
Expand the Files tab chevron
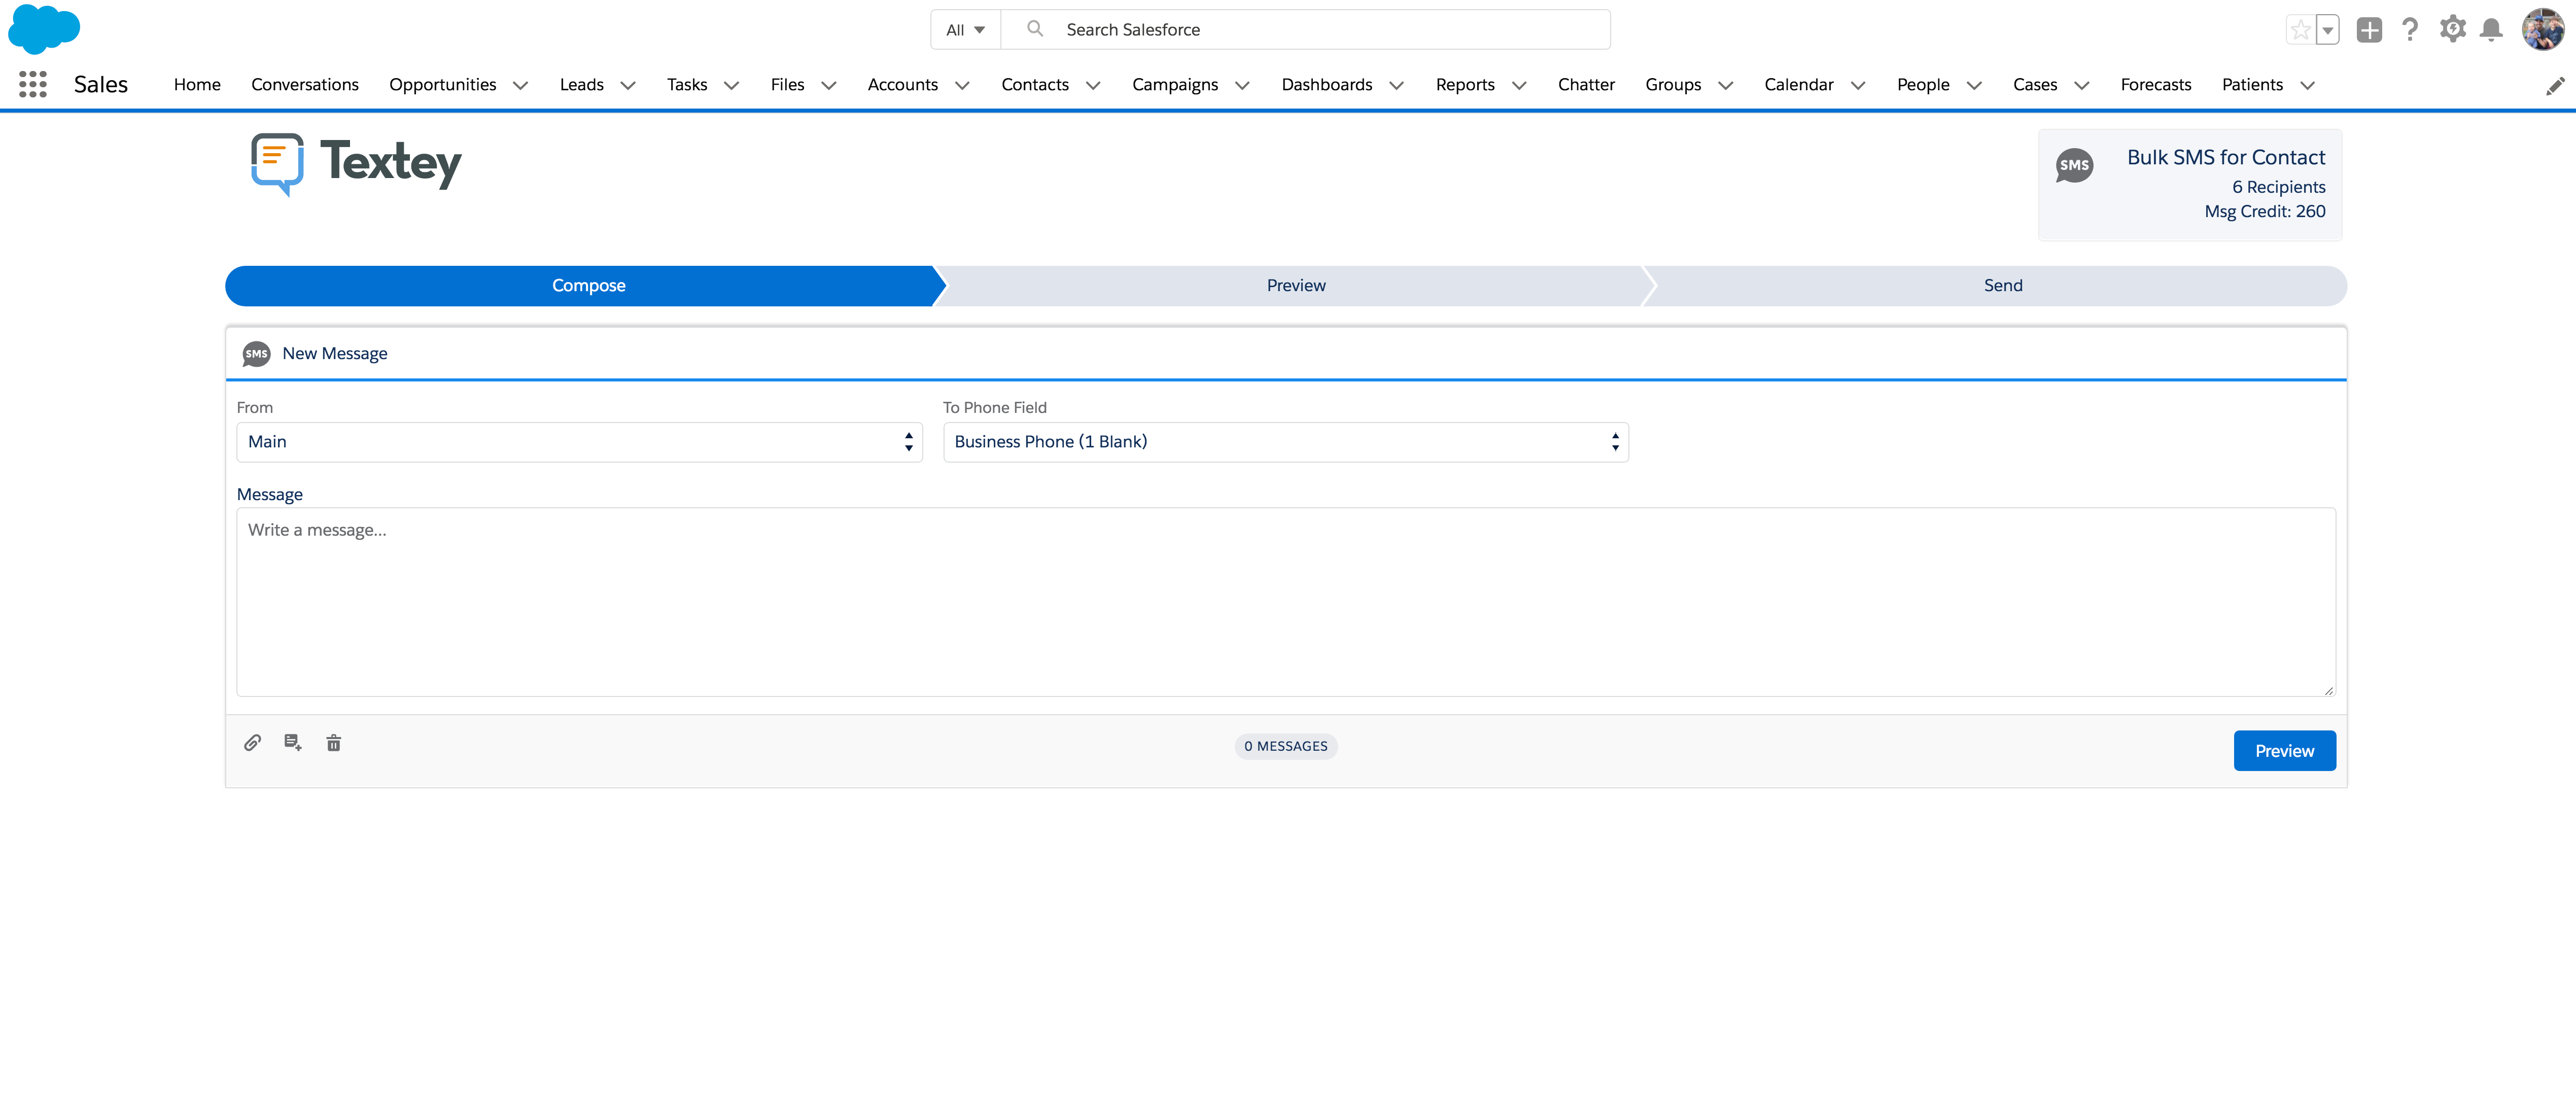click(828, 86)
